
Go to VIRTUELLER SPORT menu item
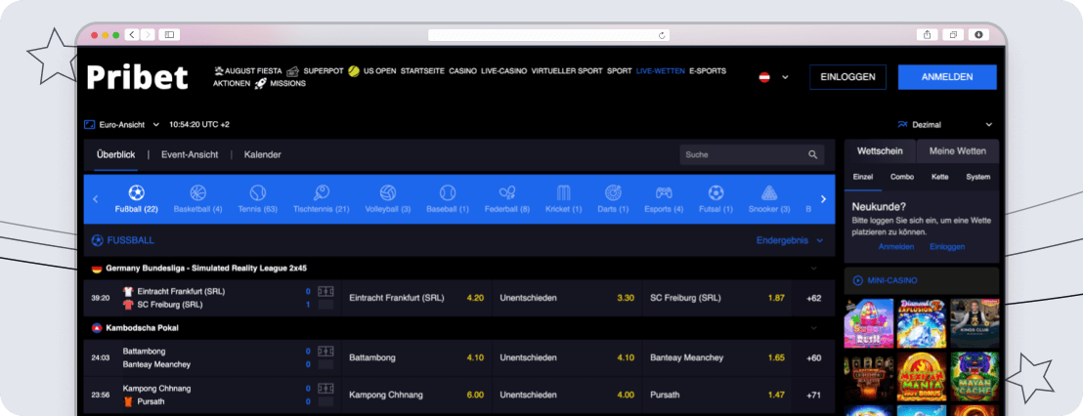pyautogui.click(x=567, y=71)
